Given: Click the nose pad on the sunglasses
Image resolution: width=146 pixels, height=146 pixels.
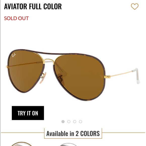Looking at the screenshot, I should point(43,78).
